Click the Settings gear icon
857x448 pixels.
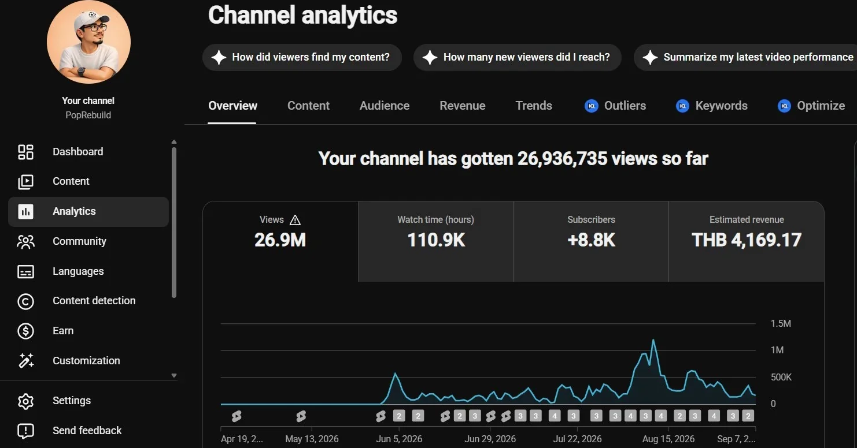pos(25,401)
